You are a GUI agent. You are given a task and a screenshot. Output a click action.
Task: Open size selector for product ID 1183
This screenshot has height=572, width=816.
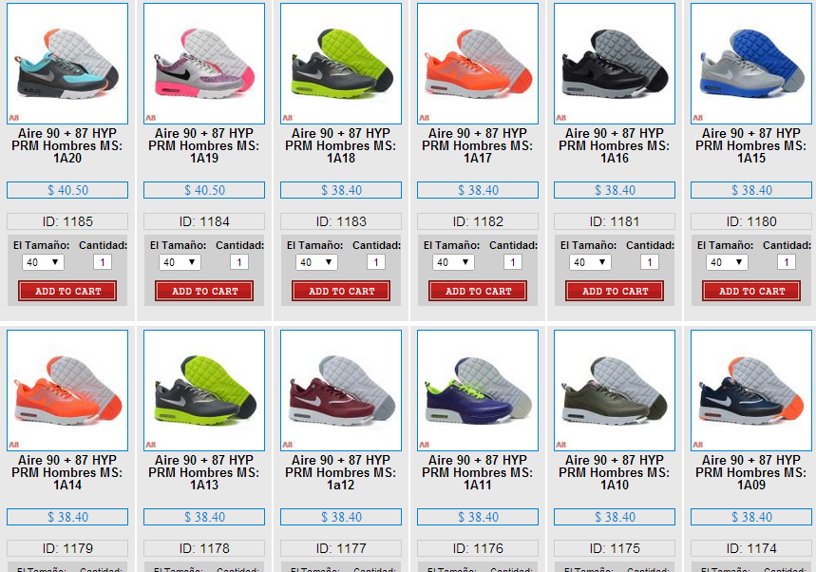point(317,262)
